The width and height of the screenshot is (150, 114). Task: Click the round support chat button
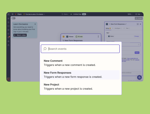[139, 78]
